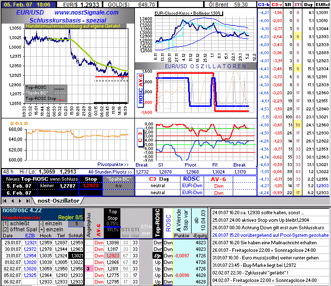331x286 pixels.
Task: Select the blue EURcl 1,2933 in 5.2 row
Action: click(322, 185)
